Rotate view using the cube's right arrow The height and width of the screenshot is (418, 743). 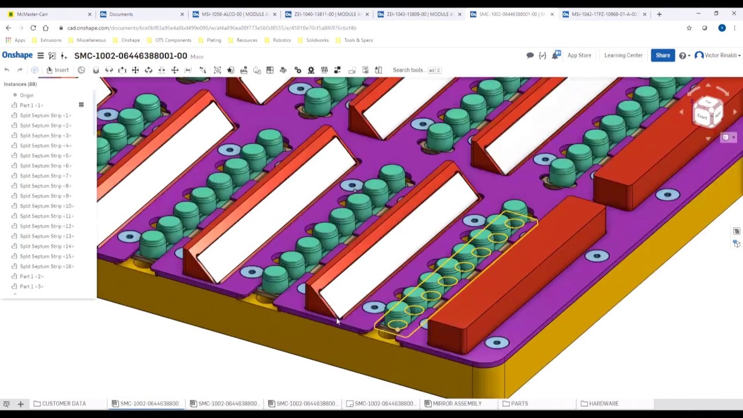[735, 112]
